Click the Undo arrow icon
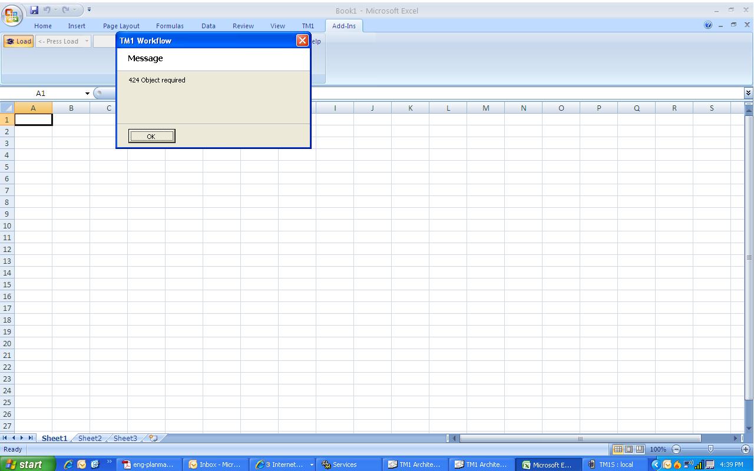754x471 pixels. pyautogui.click(x=47, y=10)
